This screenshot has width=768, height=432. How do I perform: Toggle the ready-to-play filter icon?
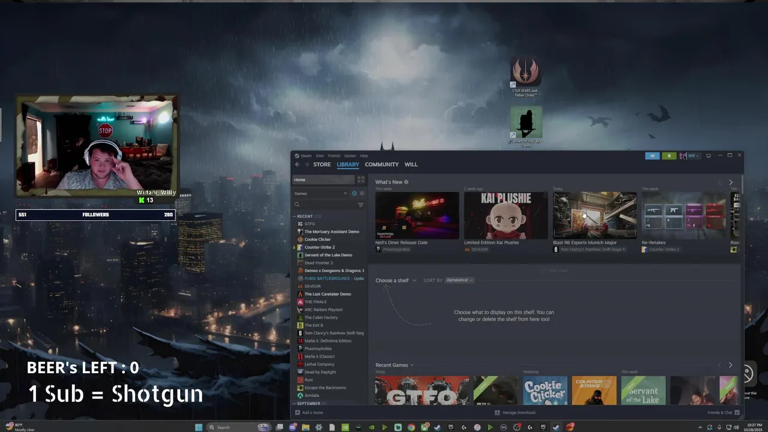tap(361, 193)
